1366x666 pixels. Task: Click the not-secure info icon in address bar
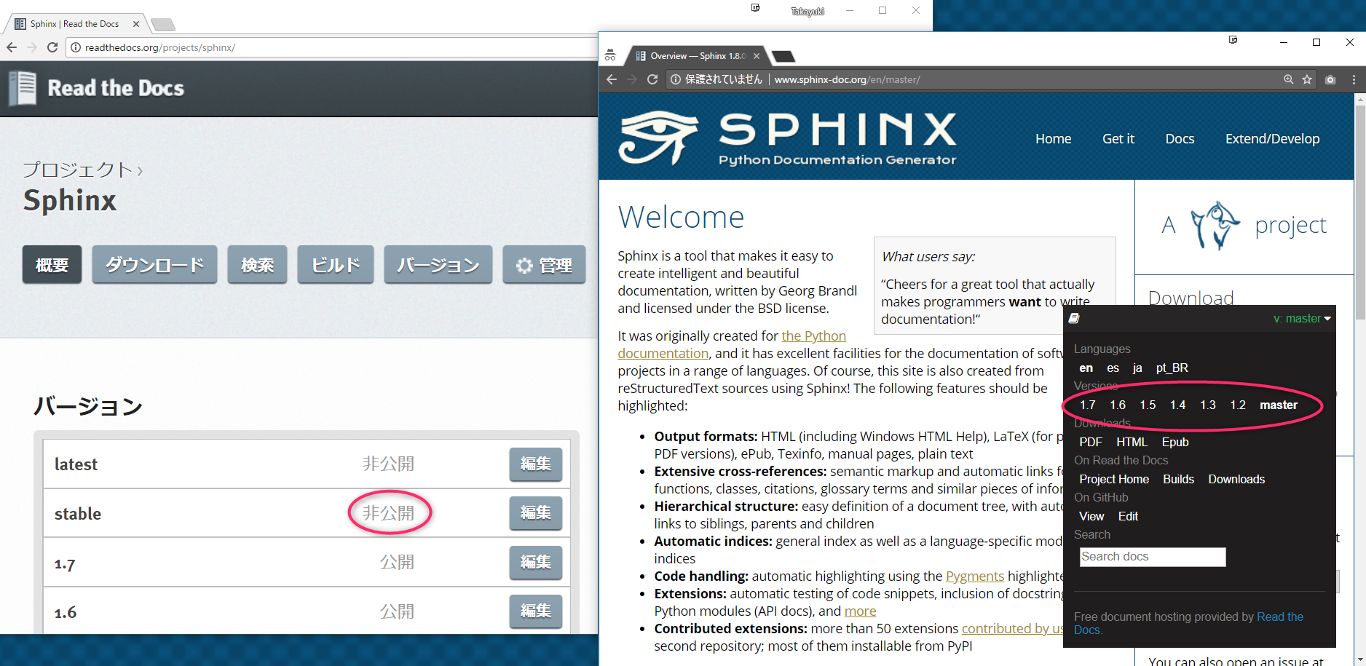676,79
